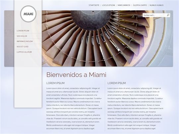
Task: Click the right column paragraph text
Action: (135, 109)
